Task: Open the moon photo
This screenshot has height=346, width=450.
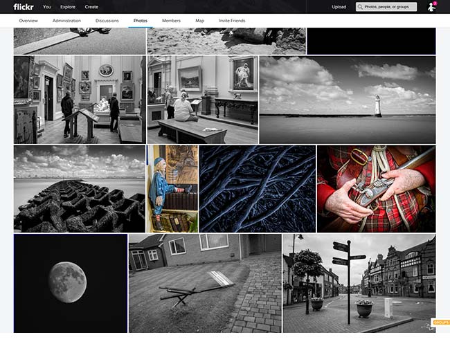Action: (71, 283)
